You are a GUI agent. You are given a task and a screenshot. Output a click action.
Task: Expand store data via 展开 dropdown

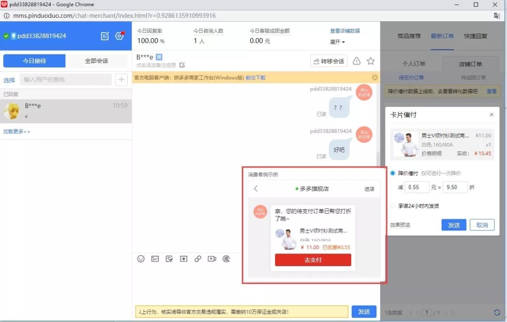[x=337, y=42]
